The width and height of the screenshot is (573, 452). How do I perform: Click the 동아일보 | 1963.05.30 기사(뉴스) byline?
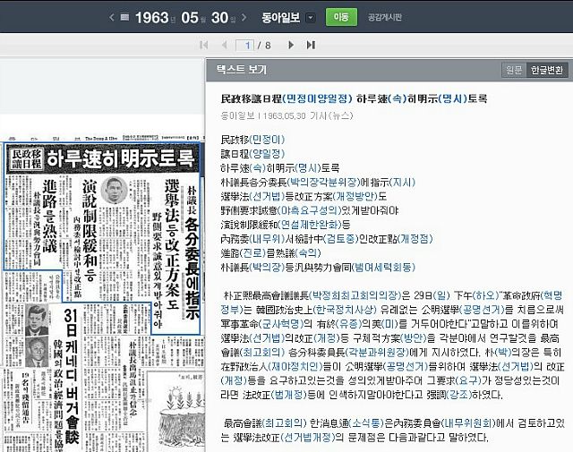pos(286,115)
